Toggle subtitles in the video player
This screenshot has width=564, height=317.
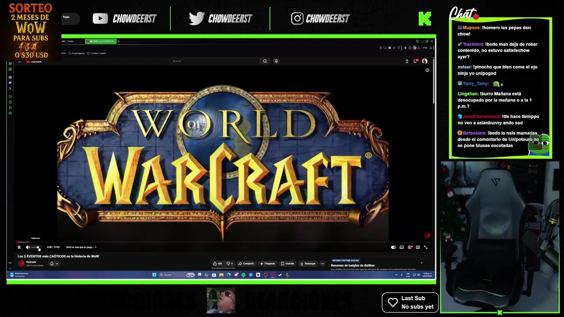point(401,247)
